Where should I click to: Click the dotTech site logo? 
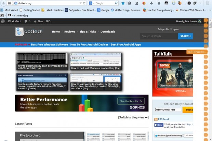click(x=29, y=31)
